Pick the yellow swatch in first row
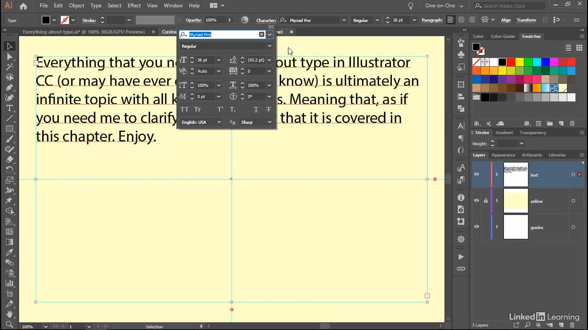 519,62
